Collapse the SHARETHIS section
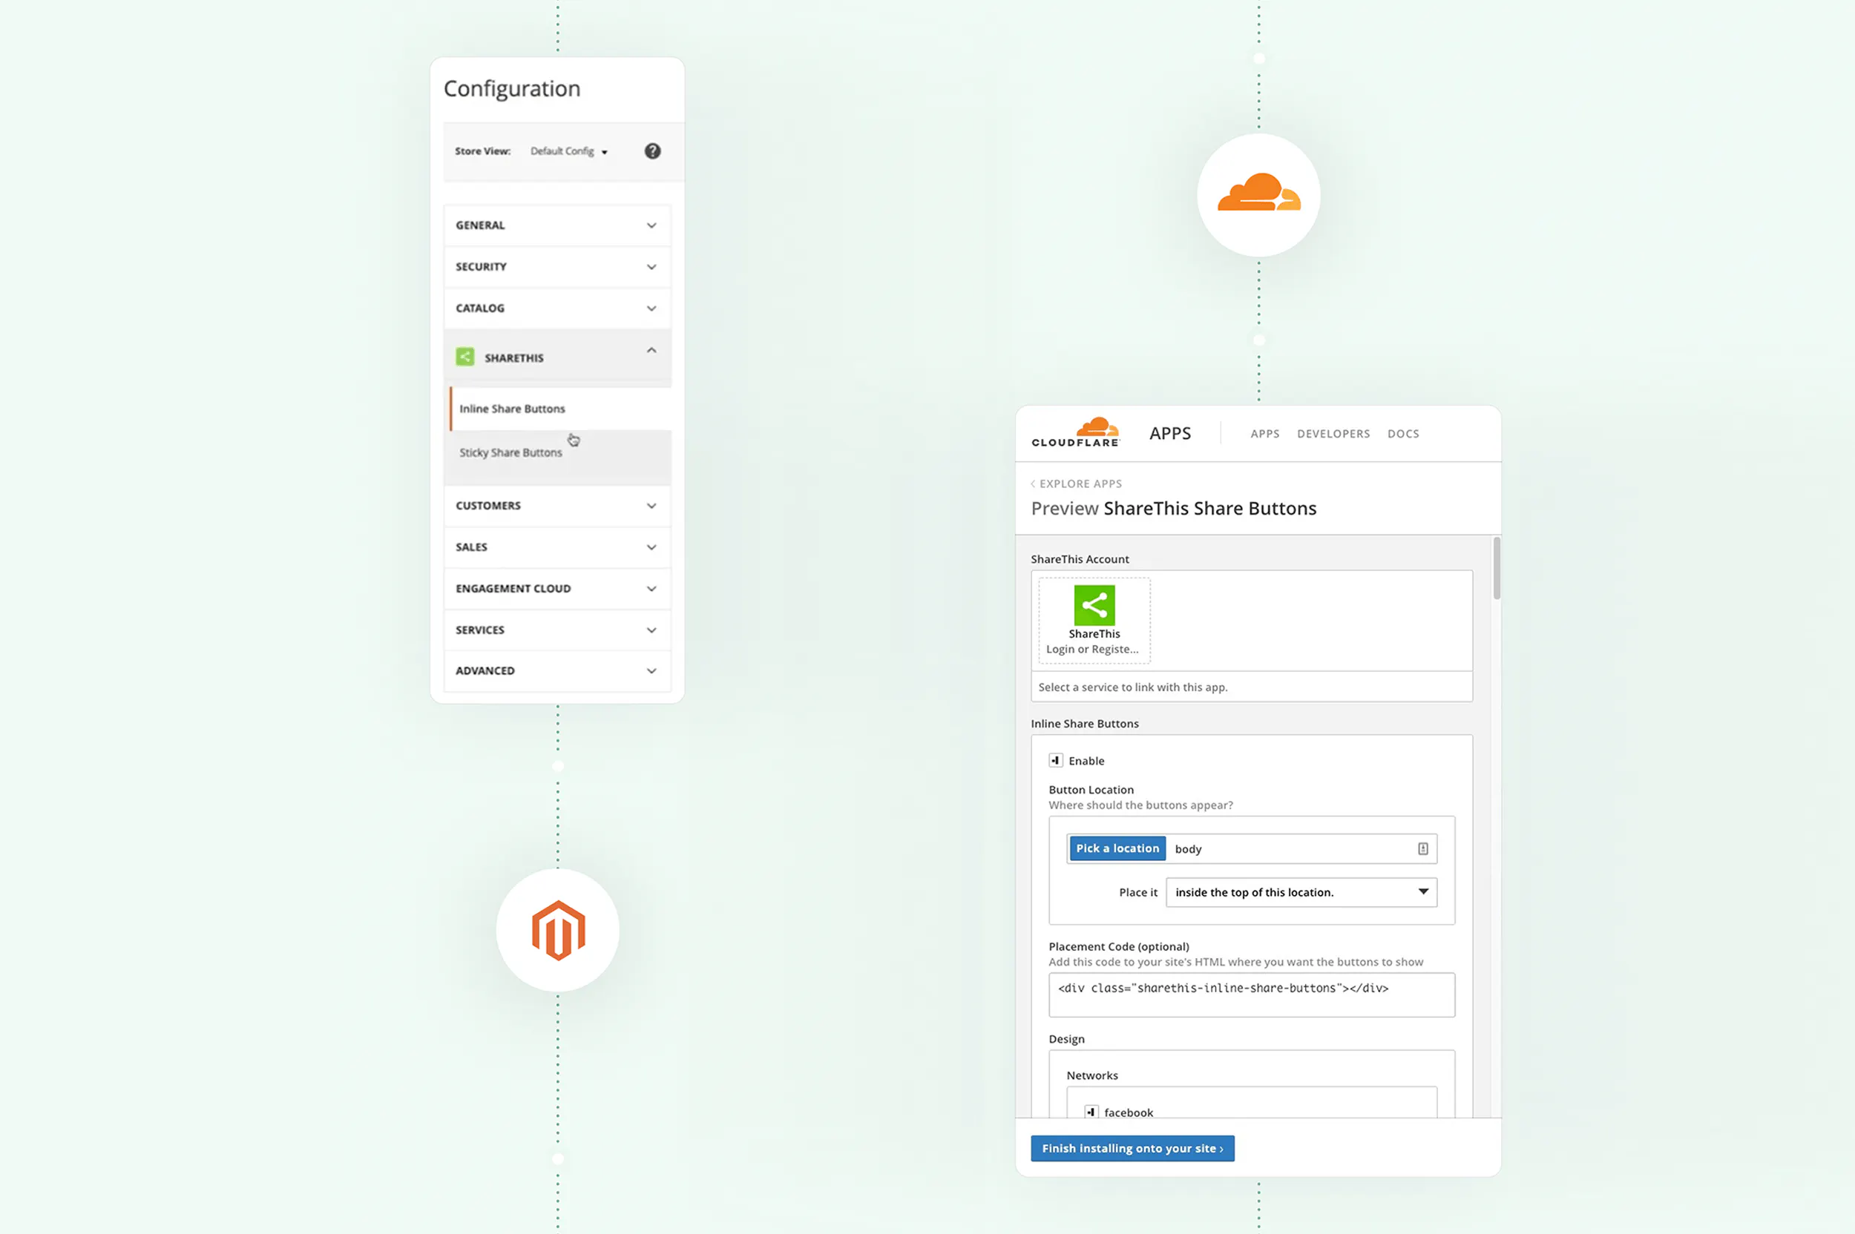This screenshot has height=1234, width=1855. click(650, 351)
